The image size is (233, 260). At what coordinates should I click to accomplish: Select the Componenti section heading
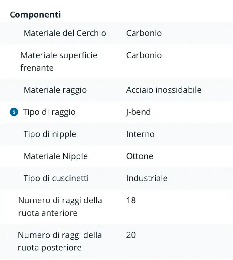[35, 15]
